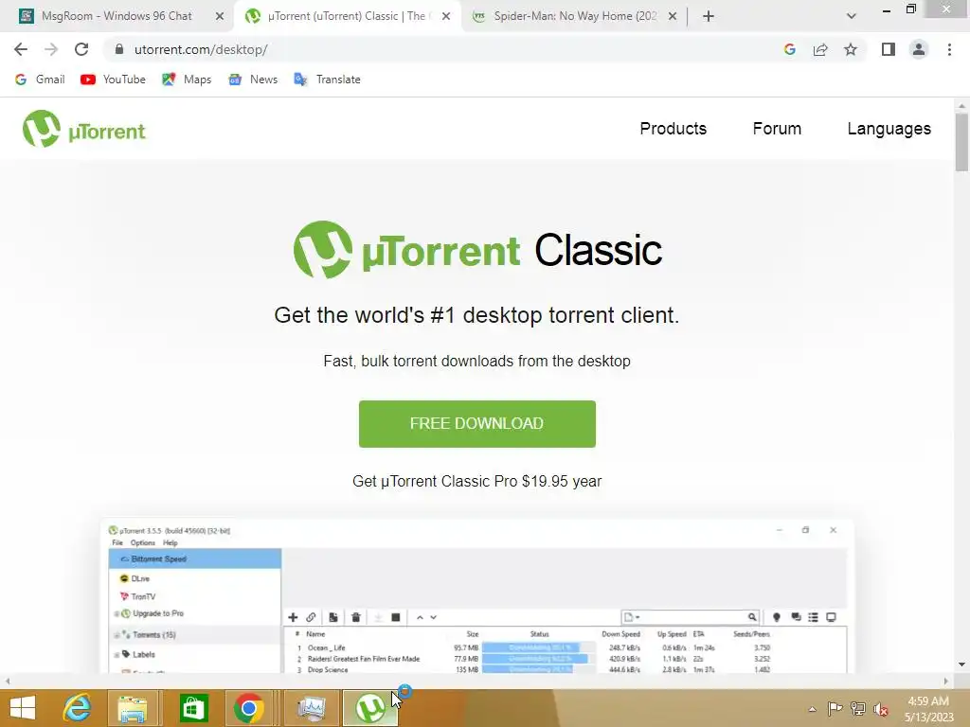Open the taskbar clock and date

pos(928,709)
